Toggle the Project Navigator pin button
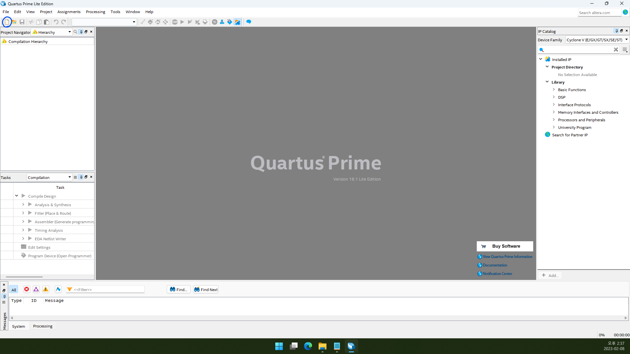This screenshot has height=354, width=630. click(81, 32)
